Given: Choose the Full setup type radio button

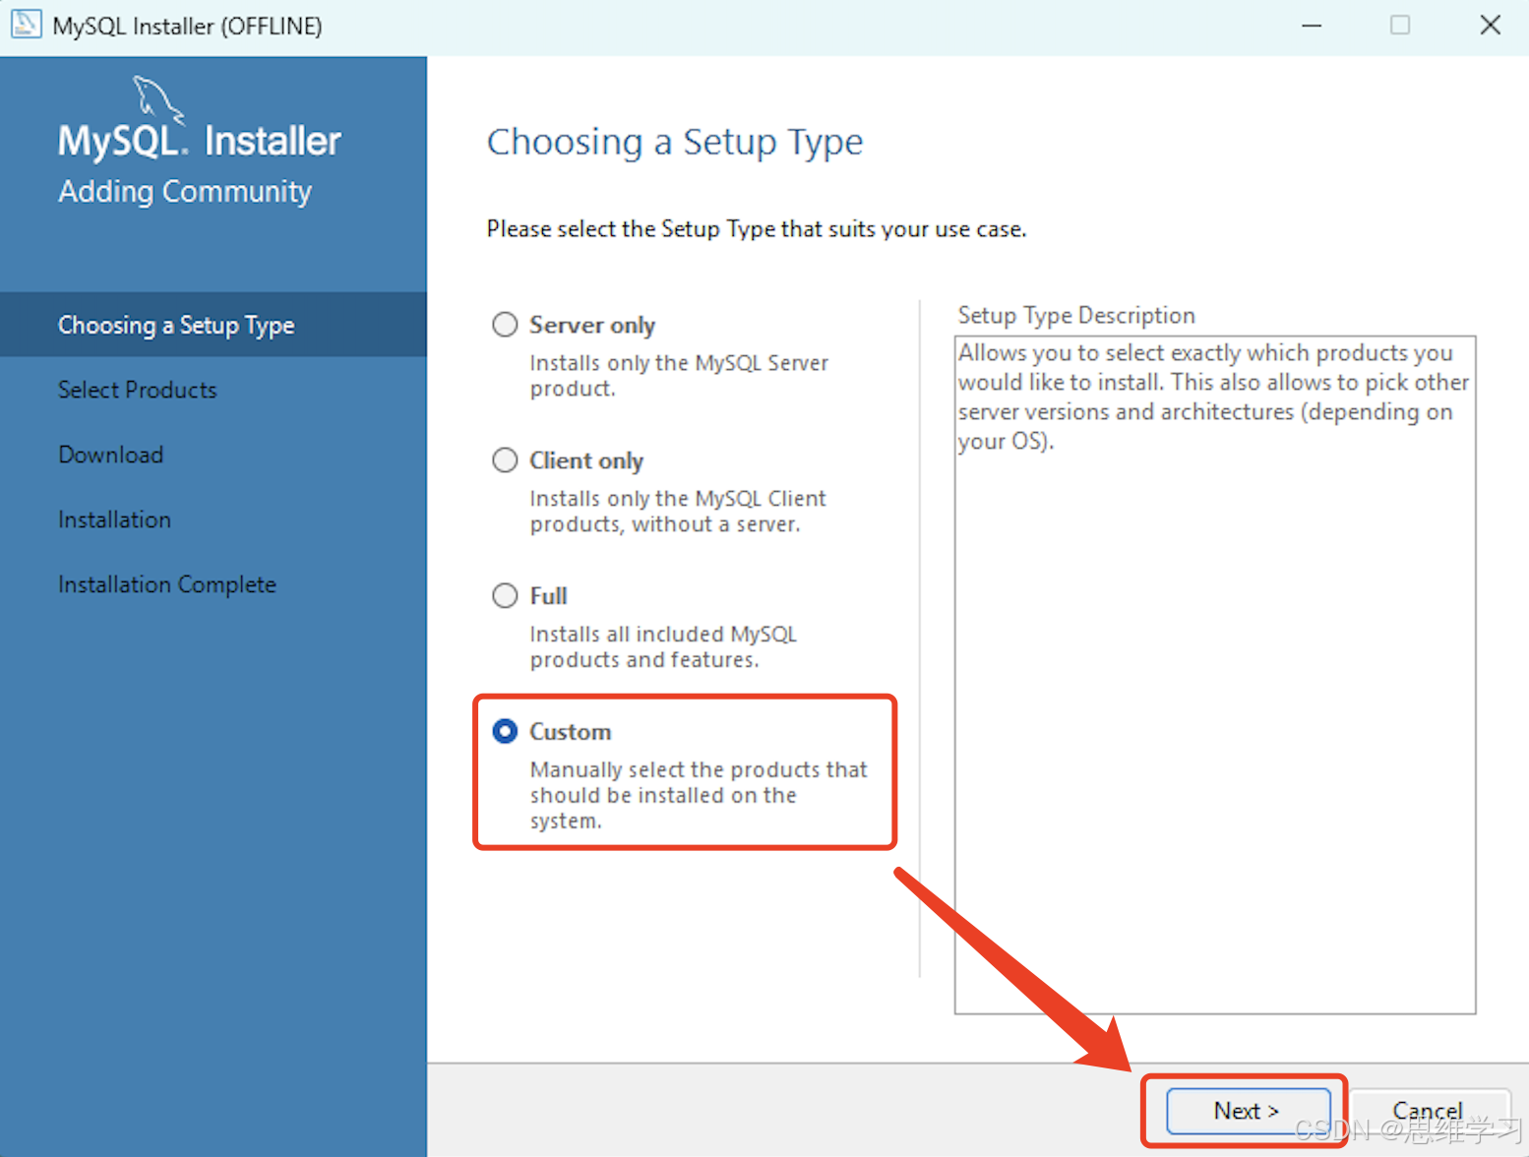Looking at the screenshot, I should [x=505, y=596].
